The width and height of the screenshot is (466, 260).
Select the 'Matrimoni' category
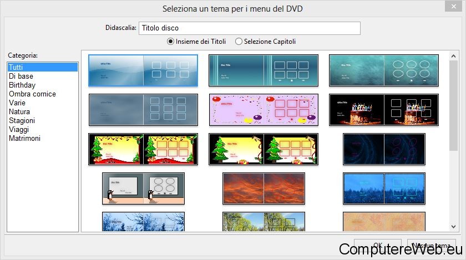pos(43,139)
